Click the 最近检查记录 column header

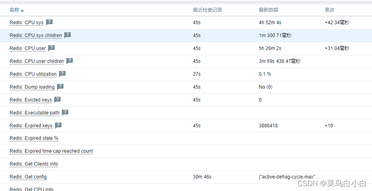click(x=207, y=10)
